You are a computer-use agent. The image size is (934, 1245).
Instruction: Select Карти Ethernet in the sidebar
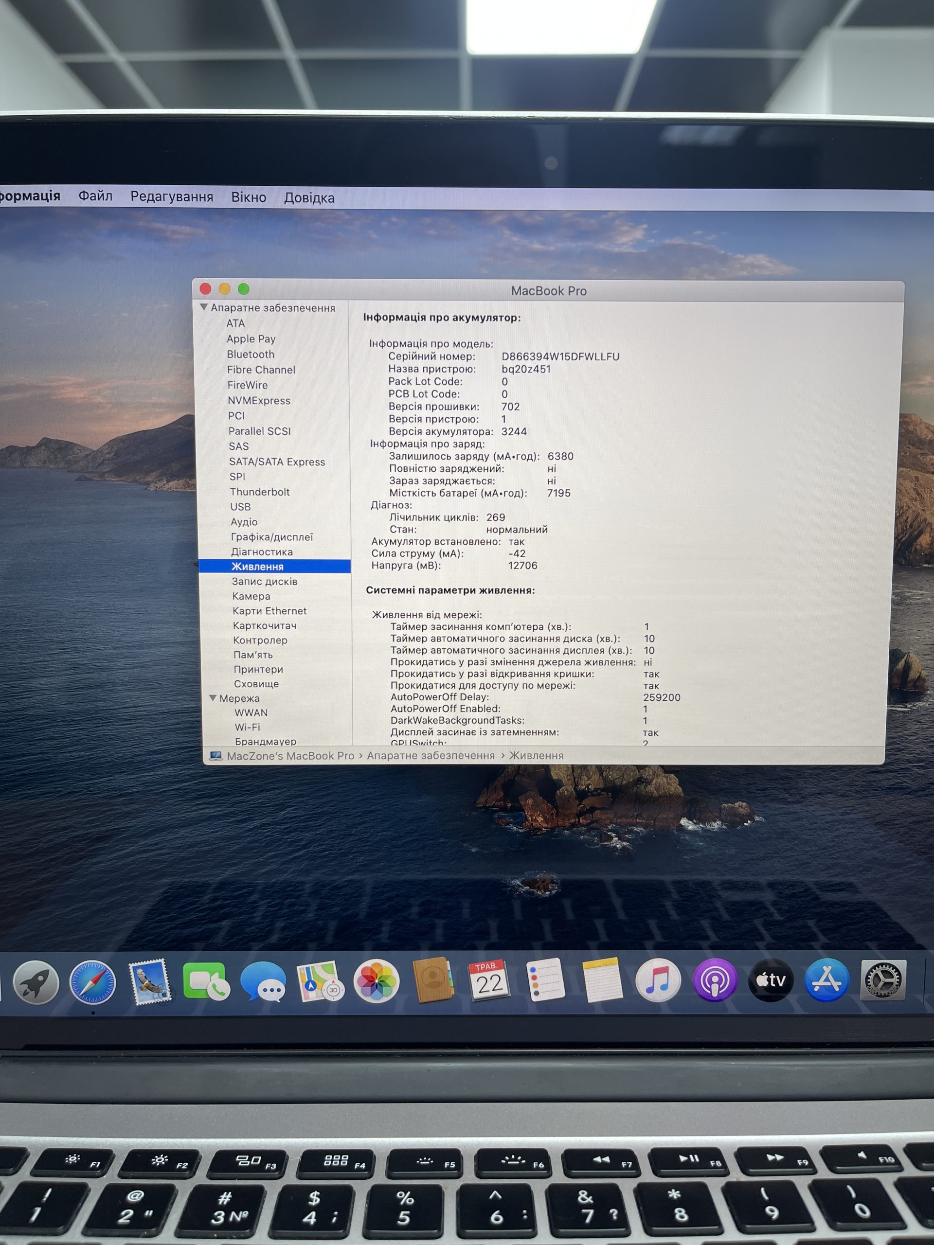coord(269,611)
